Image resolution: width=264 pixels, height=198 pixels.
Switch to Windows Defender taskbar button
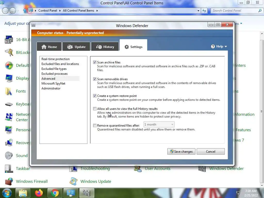[87, 193]
